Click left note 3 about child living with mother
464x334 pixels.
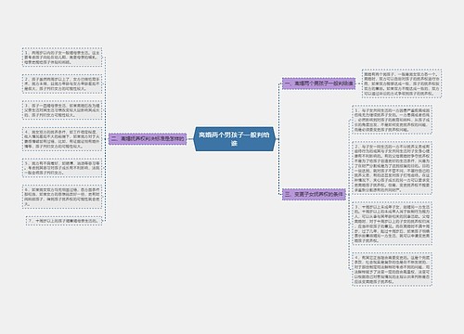click(62, 110)
